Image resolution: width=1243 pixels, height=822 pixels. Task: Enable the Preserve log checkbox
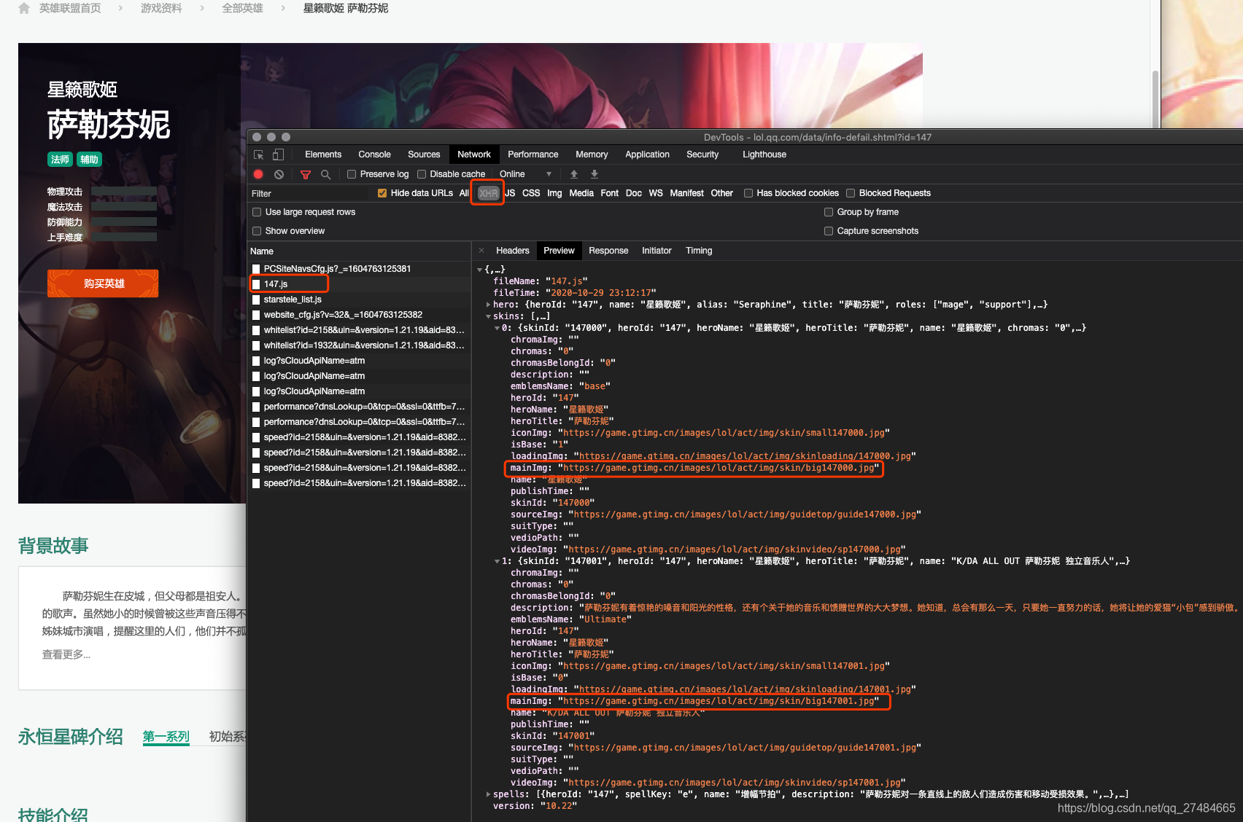pos(352,174)
